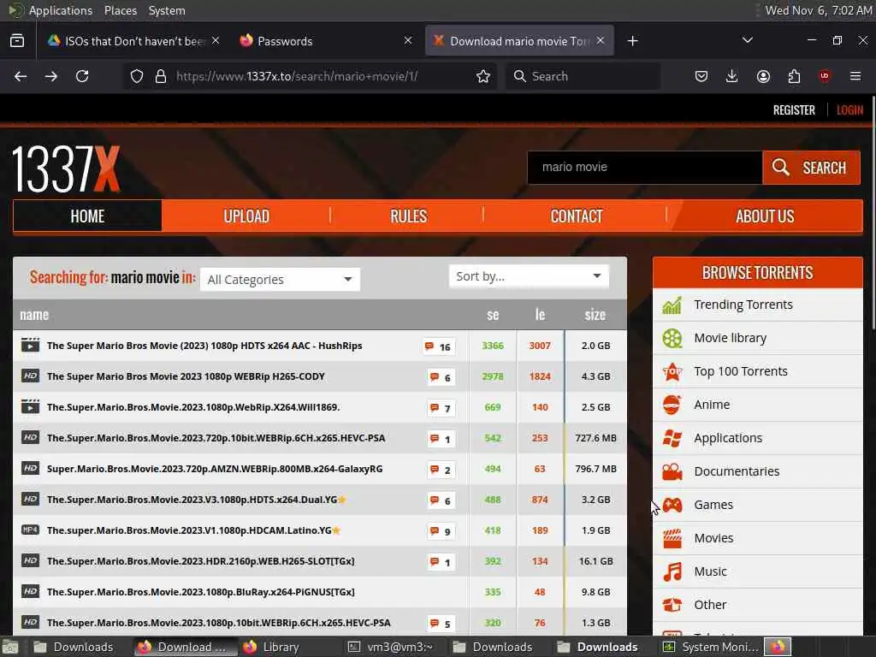Click the 1337X site logo
The image size is (876, 657).
(x=66, y=169)
